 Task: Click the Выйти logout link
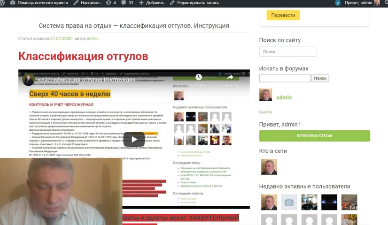(x=265, y=112)
